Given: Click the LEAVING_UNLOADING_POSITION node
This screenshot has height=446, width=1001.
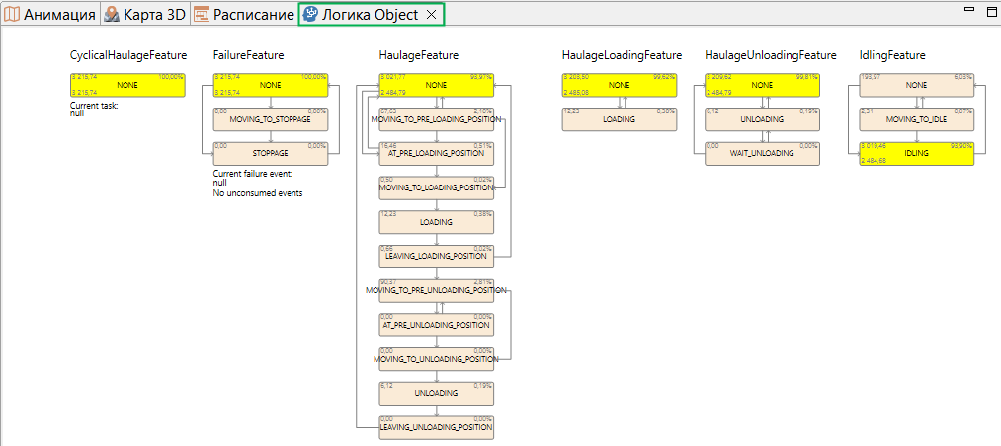Looking at the screenshot, I should click(x=436, y=427).
